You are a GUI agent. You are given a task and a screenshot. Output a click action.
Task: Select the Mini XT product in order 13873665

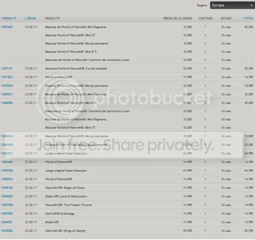click(70, 35)
